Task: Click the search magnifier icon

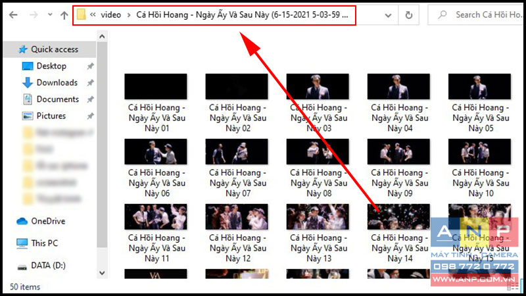Action: 442,14
